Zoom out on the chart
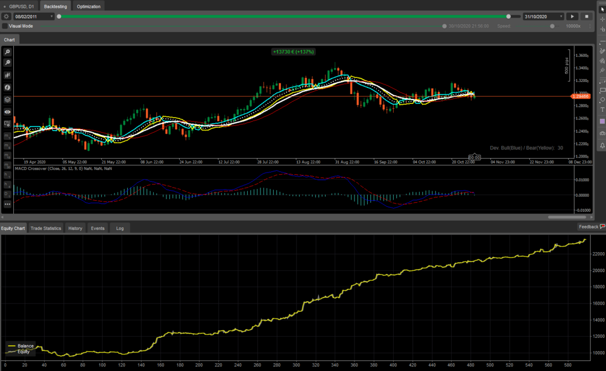 click(x=7, y=63)
